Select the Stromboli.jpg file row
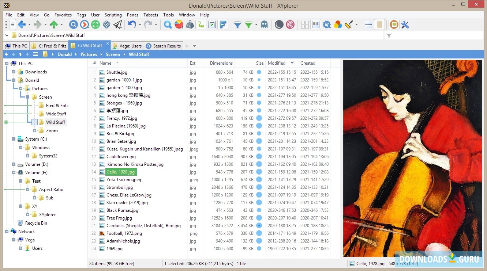This screenshot has width=487, height=271. [x=119, y=187]
